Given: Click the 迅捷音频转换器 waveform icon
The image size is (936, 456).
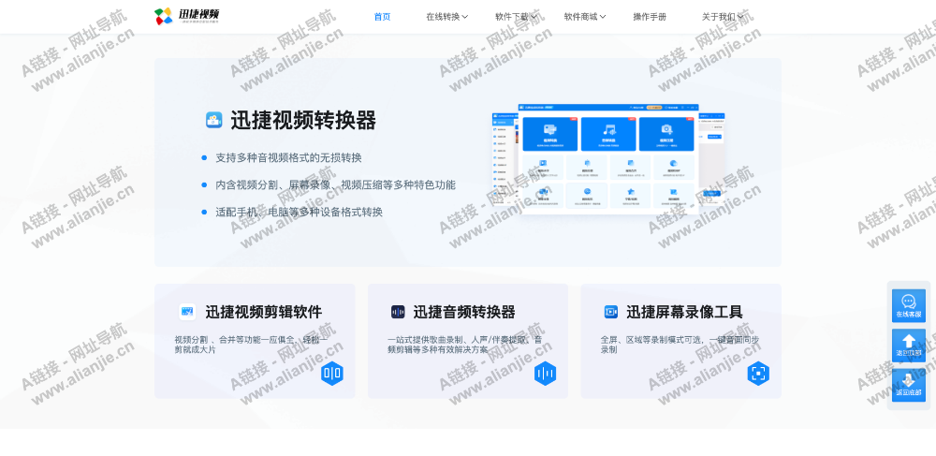Looking at the screenshot, I should pos(398,312).
